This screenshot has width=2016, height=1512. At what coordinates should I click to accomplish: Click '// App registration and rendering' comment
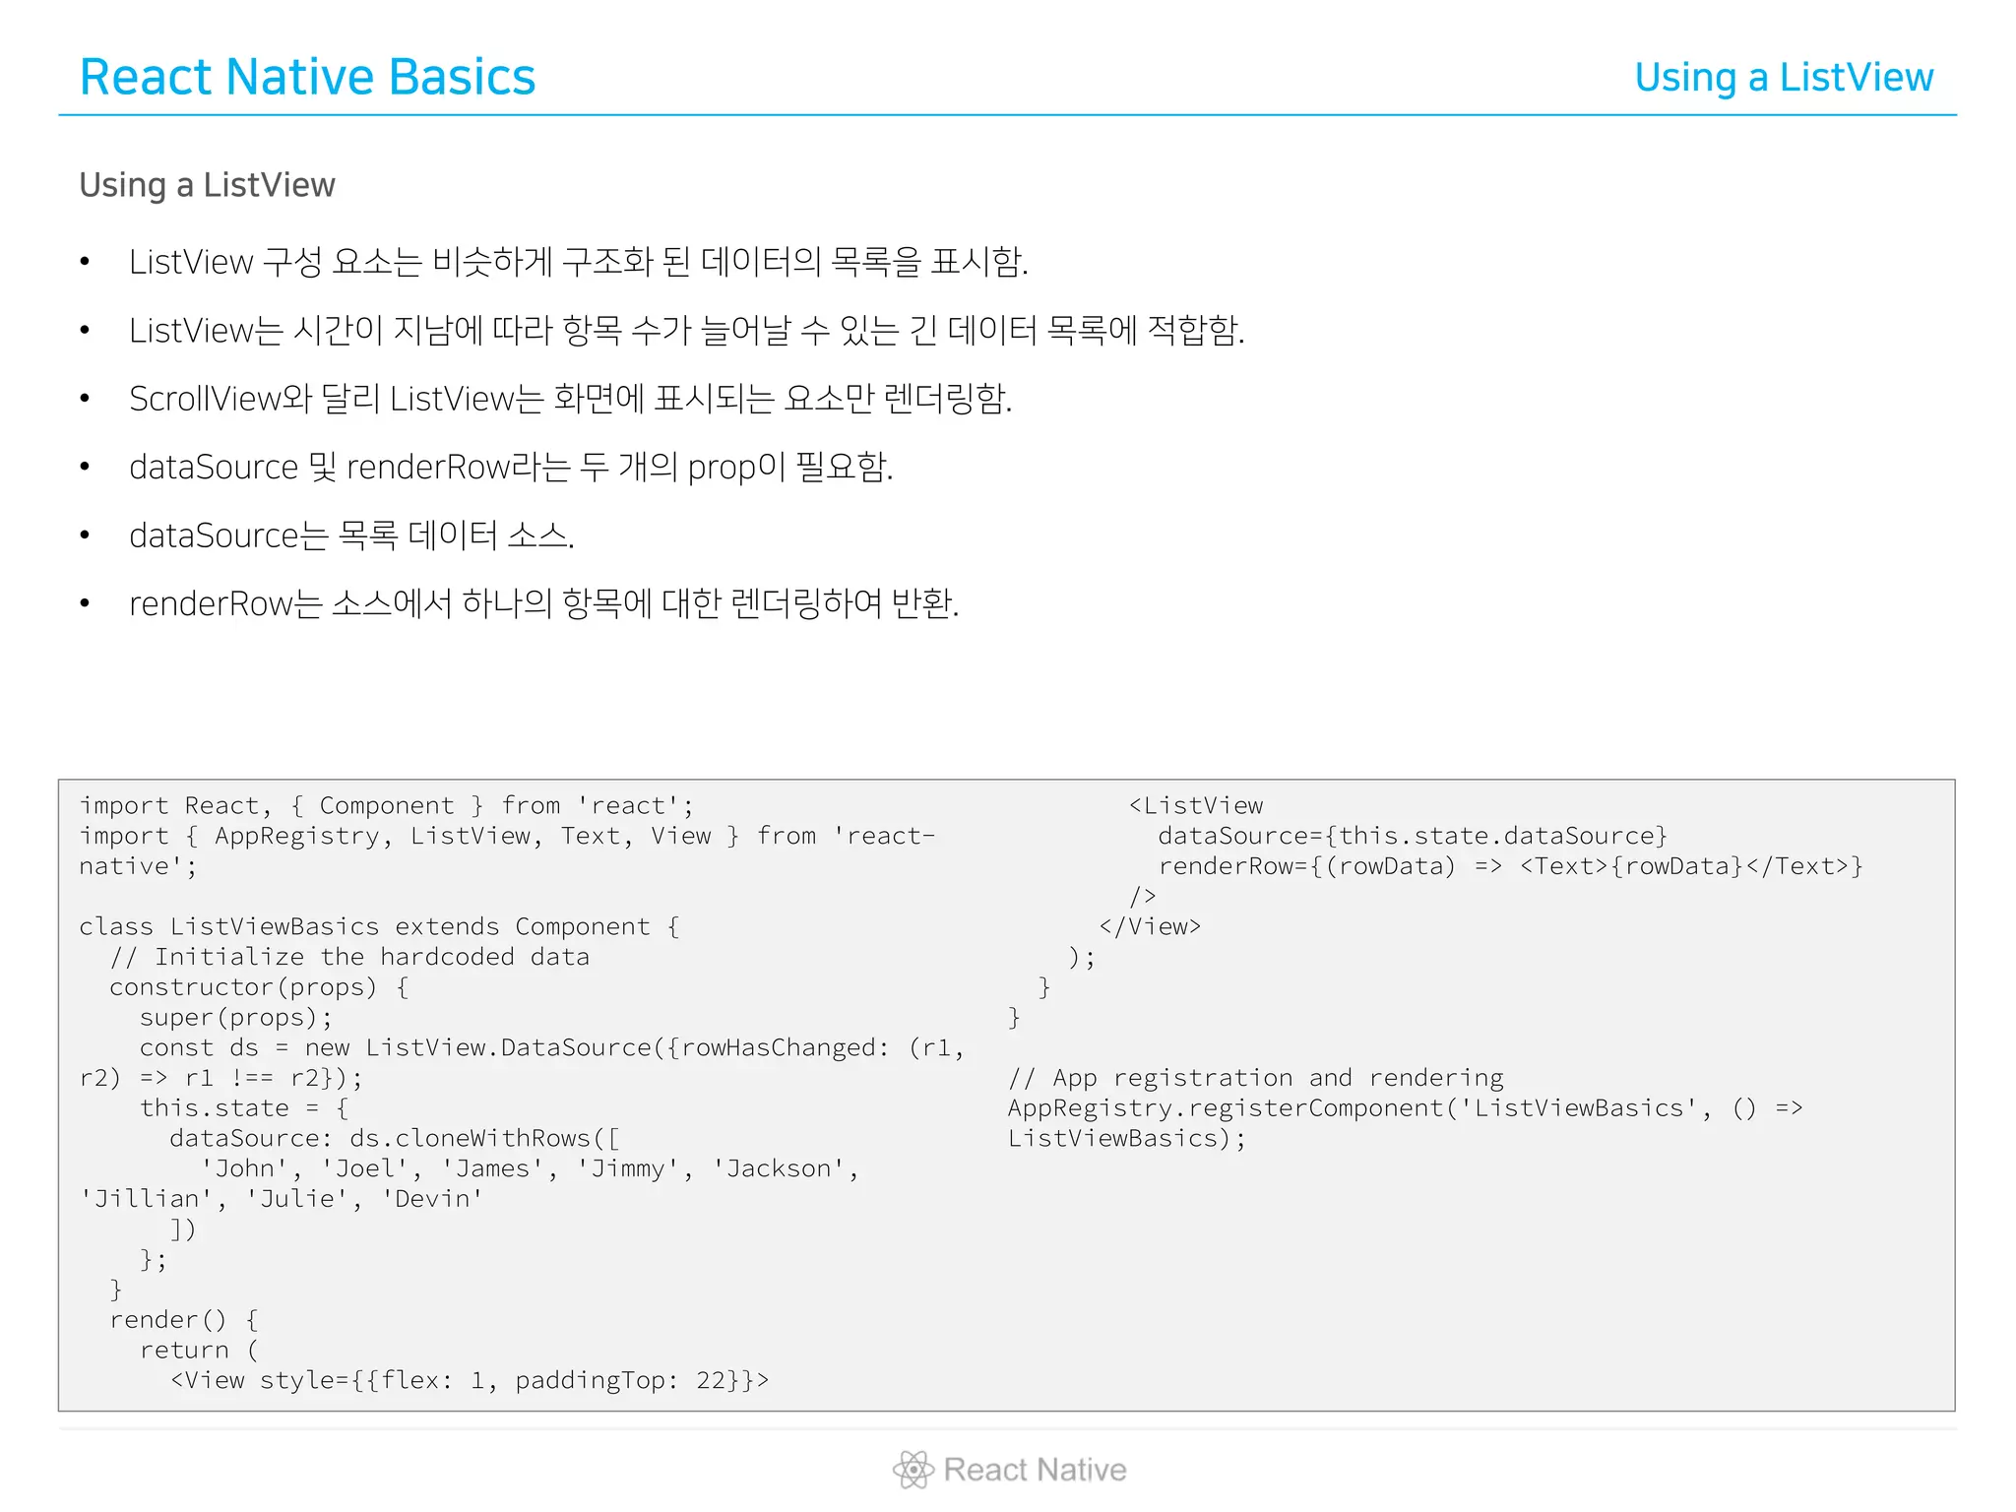1256,1078
